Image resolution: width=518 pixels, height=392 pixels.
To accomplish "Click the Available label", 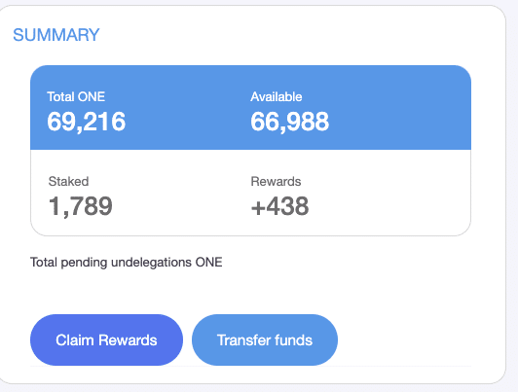I will 277,96.
